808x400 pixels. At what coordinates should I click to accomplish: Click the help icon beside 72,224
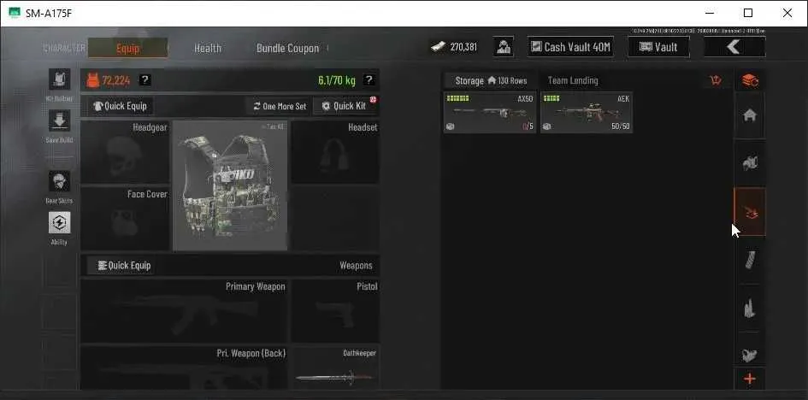[145, 79]
